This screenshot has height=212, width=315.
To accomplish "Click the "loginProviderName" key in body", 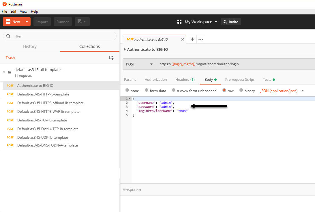I will pos(155,111).
